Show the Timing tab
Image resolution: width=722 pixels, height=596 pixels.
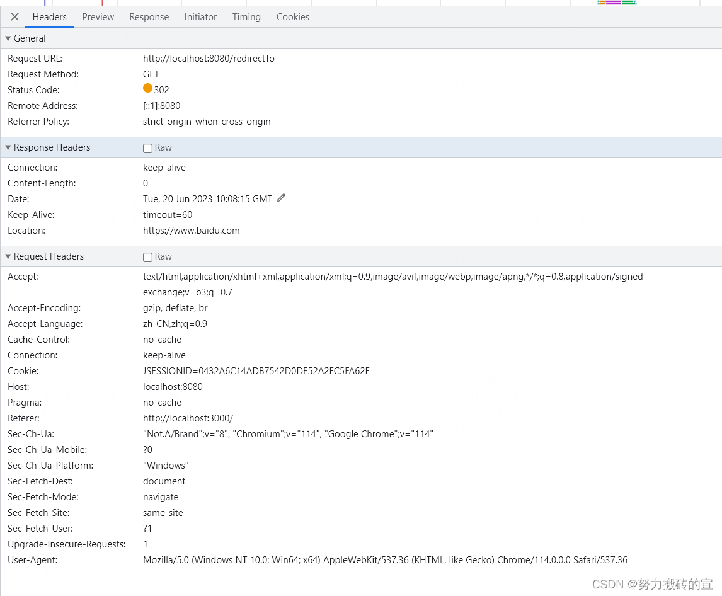(246, 17)
